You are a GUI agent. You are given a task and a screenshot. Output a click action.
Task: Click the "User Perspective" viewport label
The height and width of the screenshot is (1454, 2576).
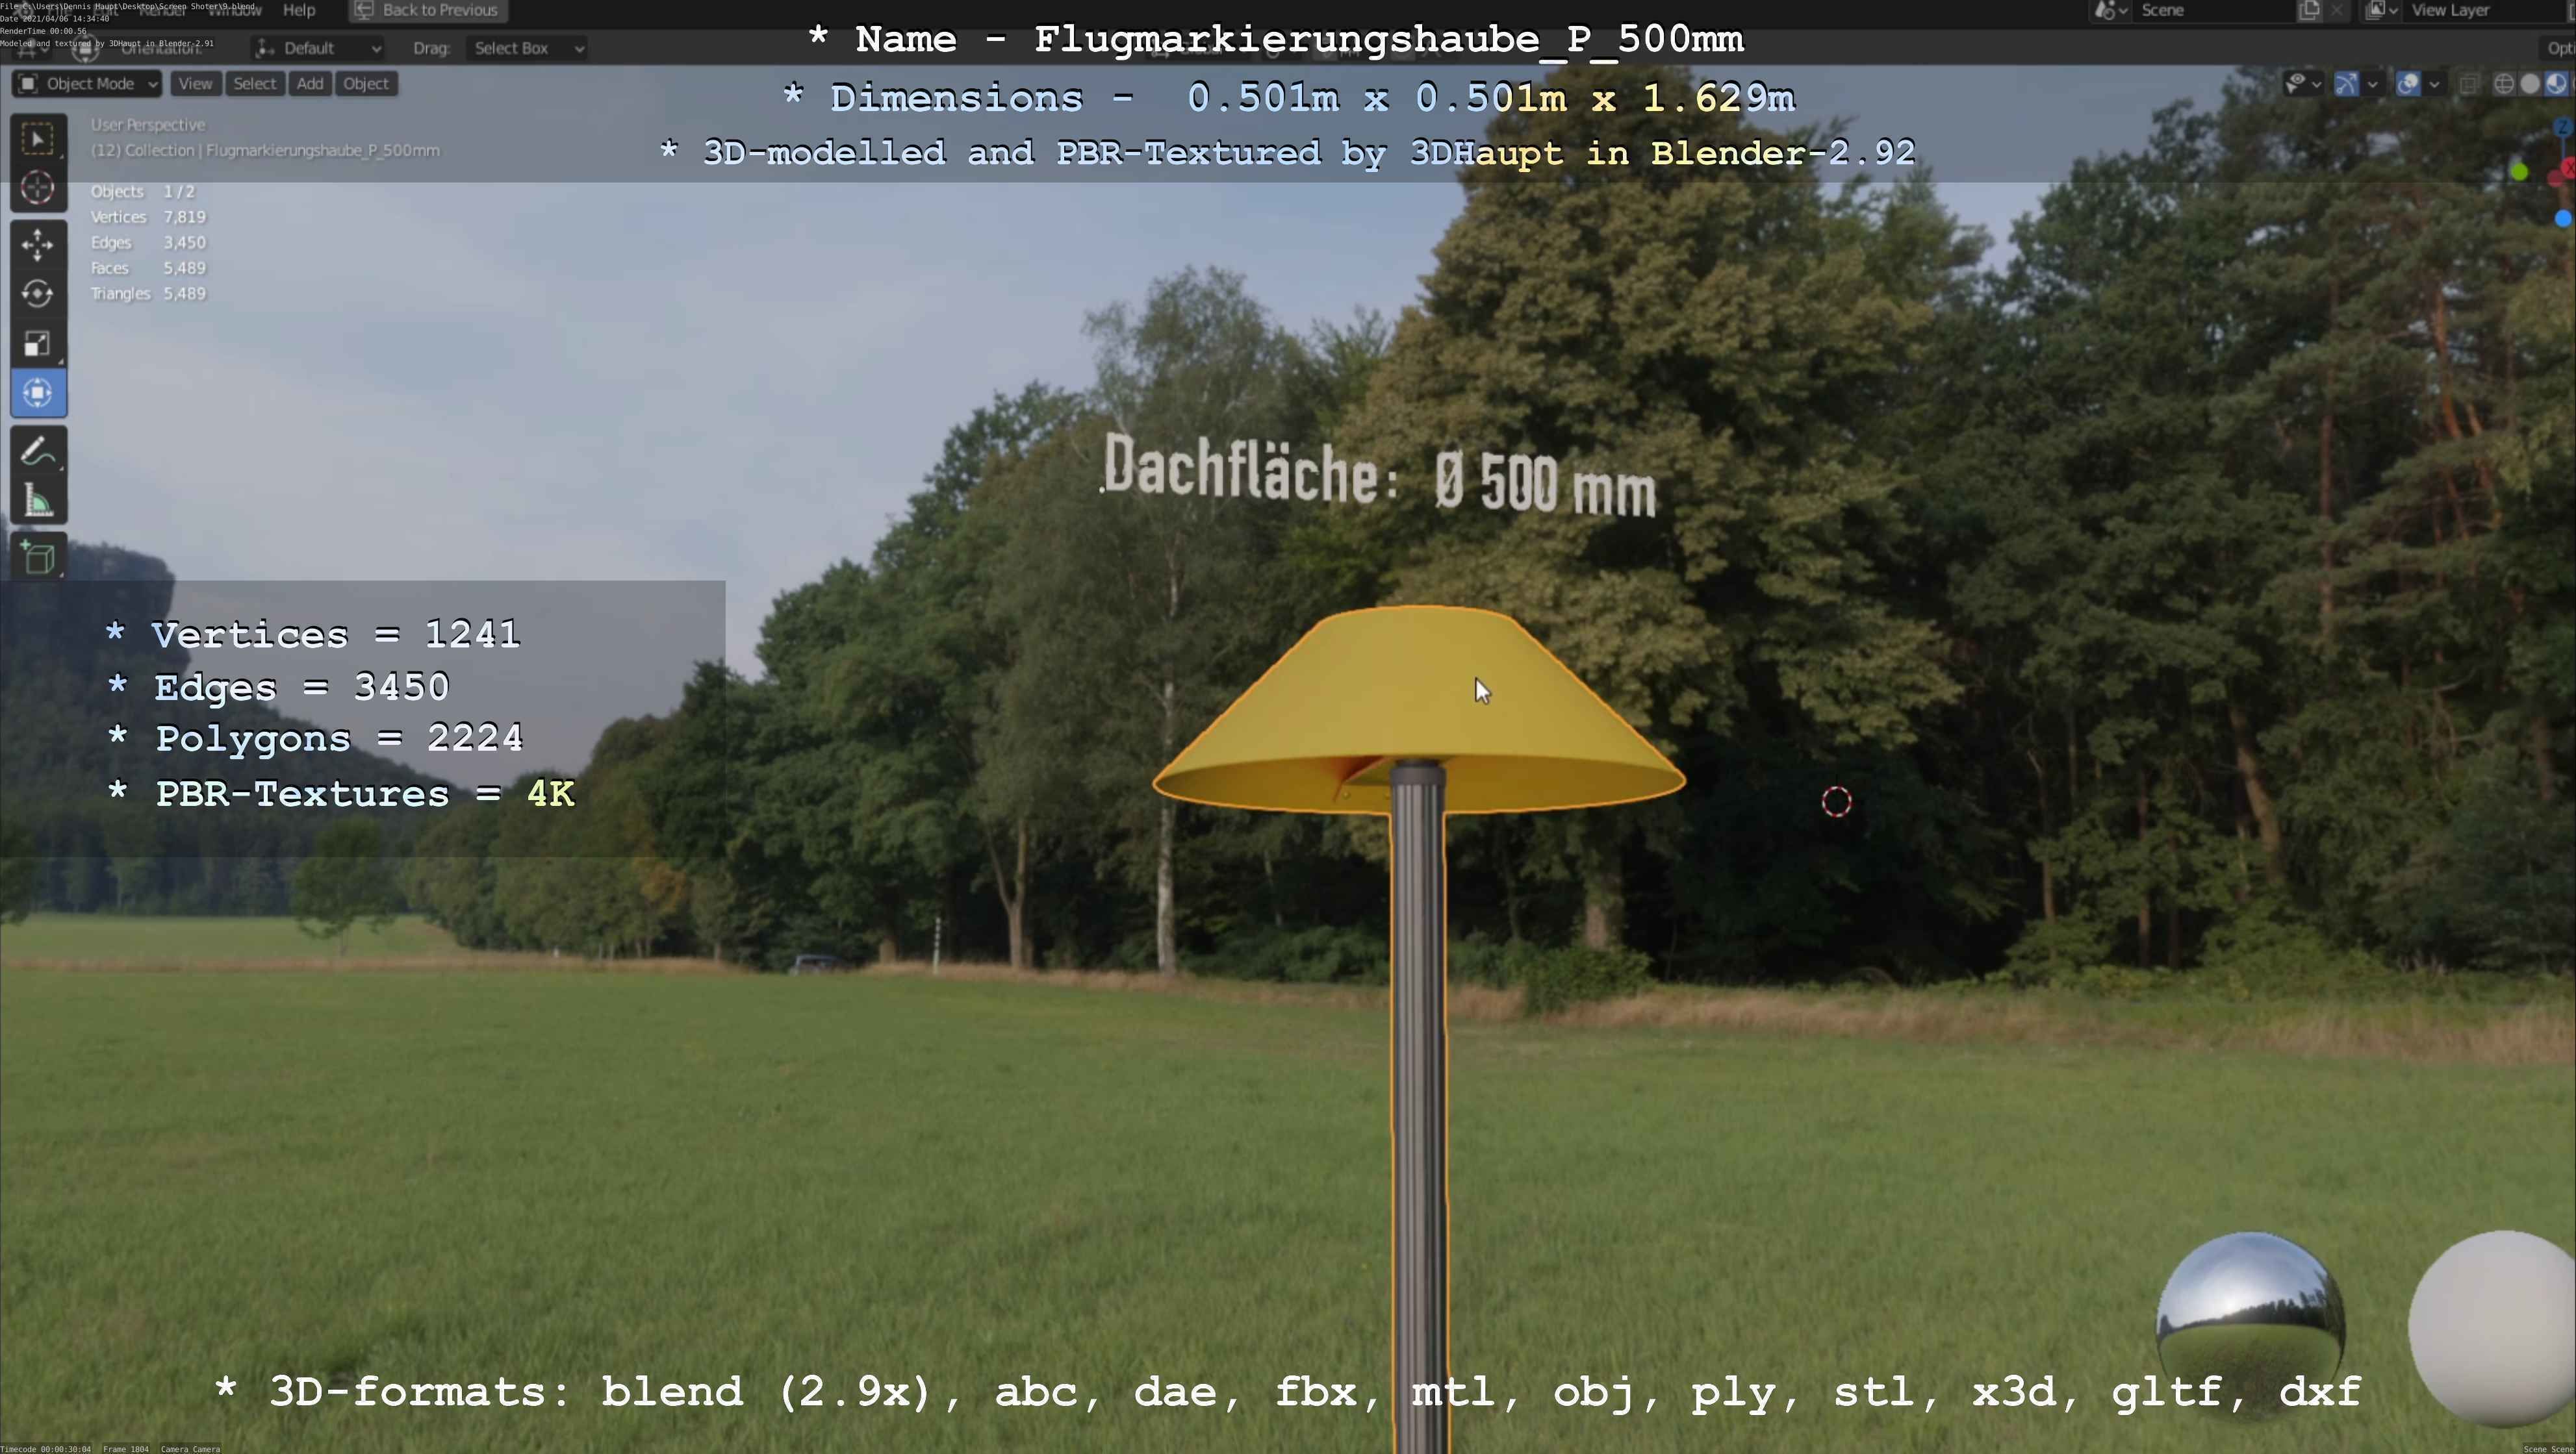[148, 125]
